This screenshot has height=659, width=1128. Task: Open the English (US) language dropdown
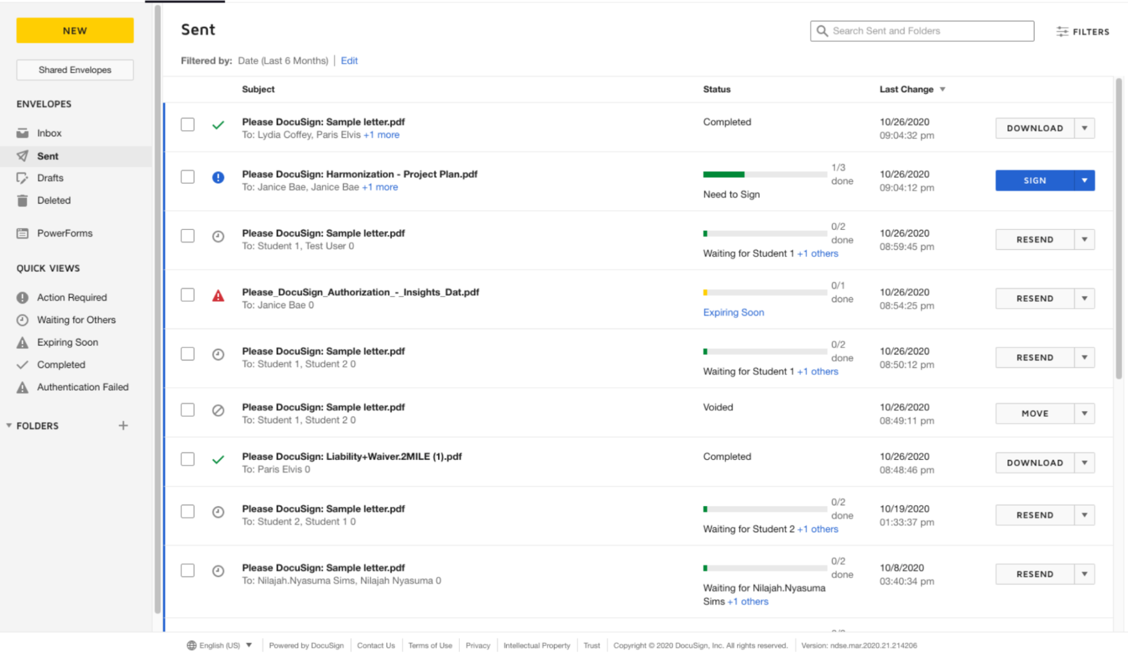pos(220,645)
